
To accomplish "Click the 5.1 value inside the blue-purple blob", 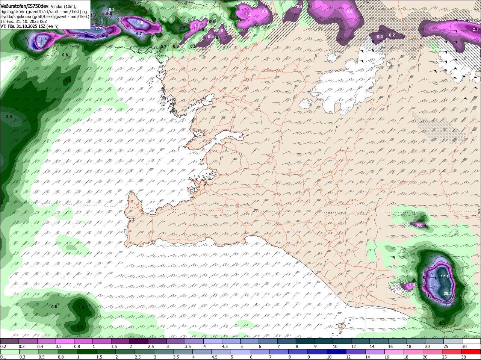I will [41, 45].
